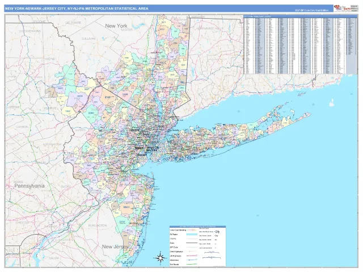Click the green Toll Roads line sample in legend
The width and height of the screenshot is (363, 272).
192,264
